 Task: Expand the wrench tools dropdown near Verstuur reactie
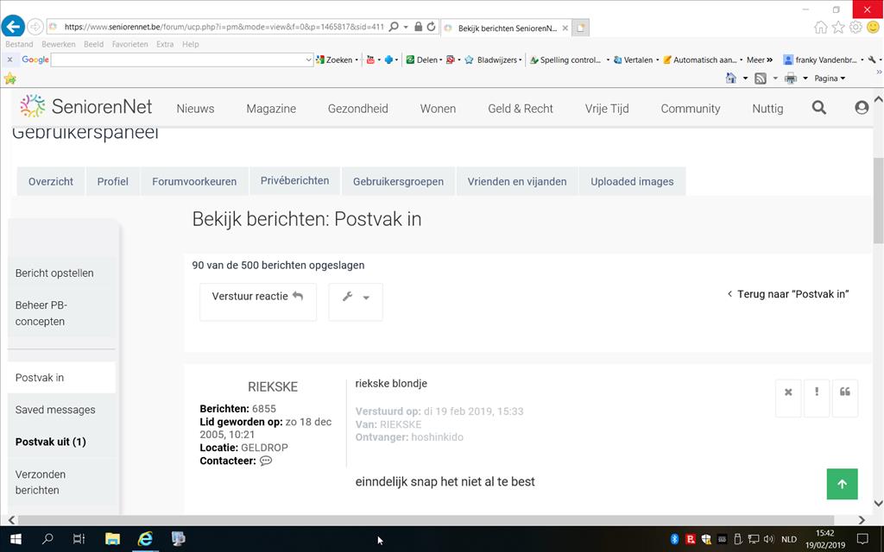click(355, 302)
